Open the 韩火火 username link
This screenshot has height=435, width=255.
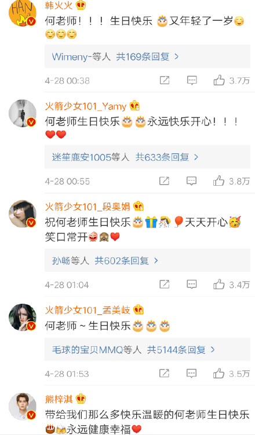pos(59,5)
